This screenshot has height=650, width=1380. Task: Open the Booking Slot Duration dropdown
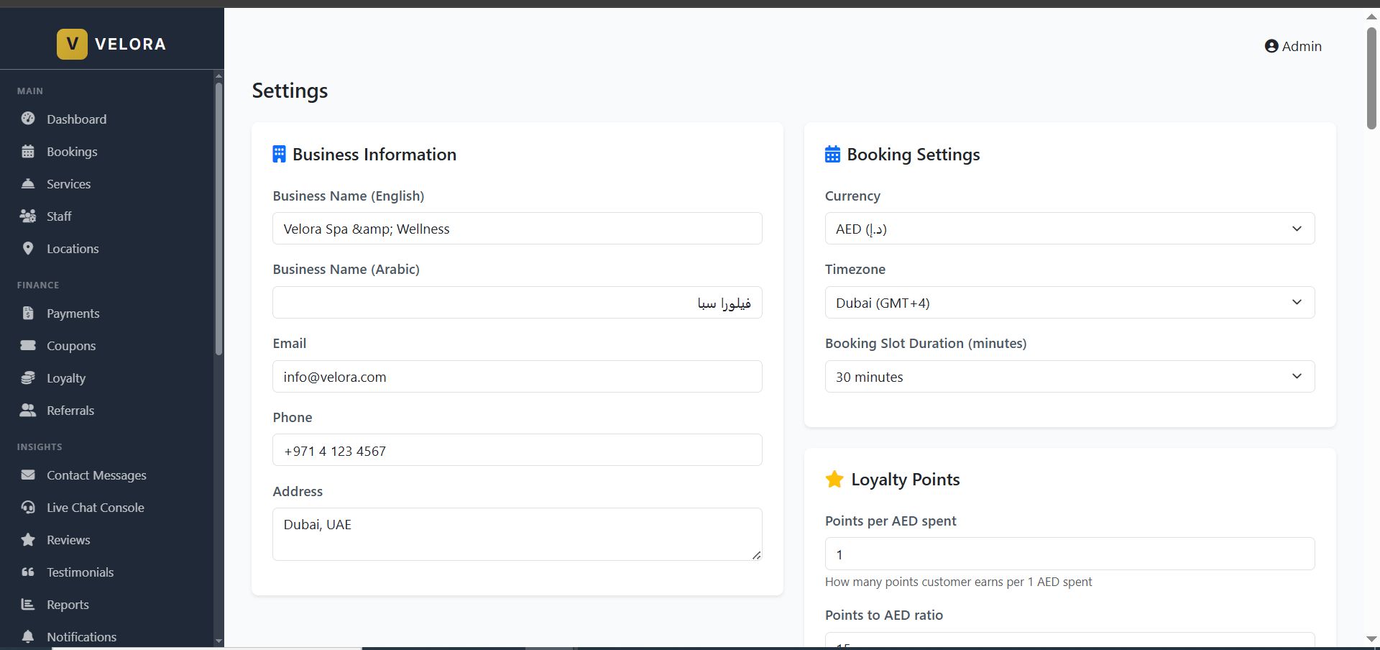click(x=1069, y=377)
